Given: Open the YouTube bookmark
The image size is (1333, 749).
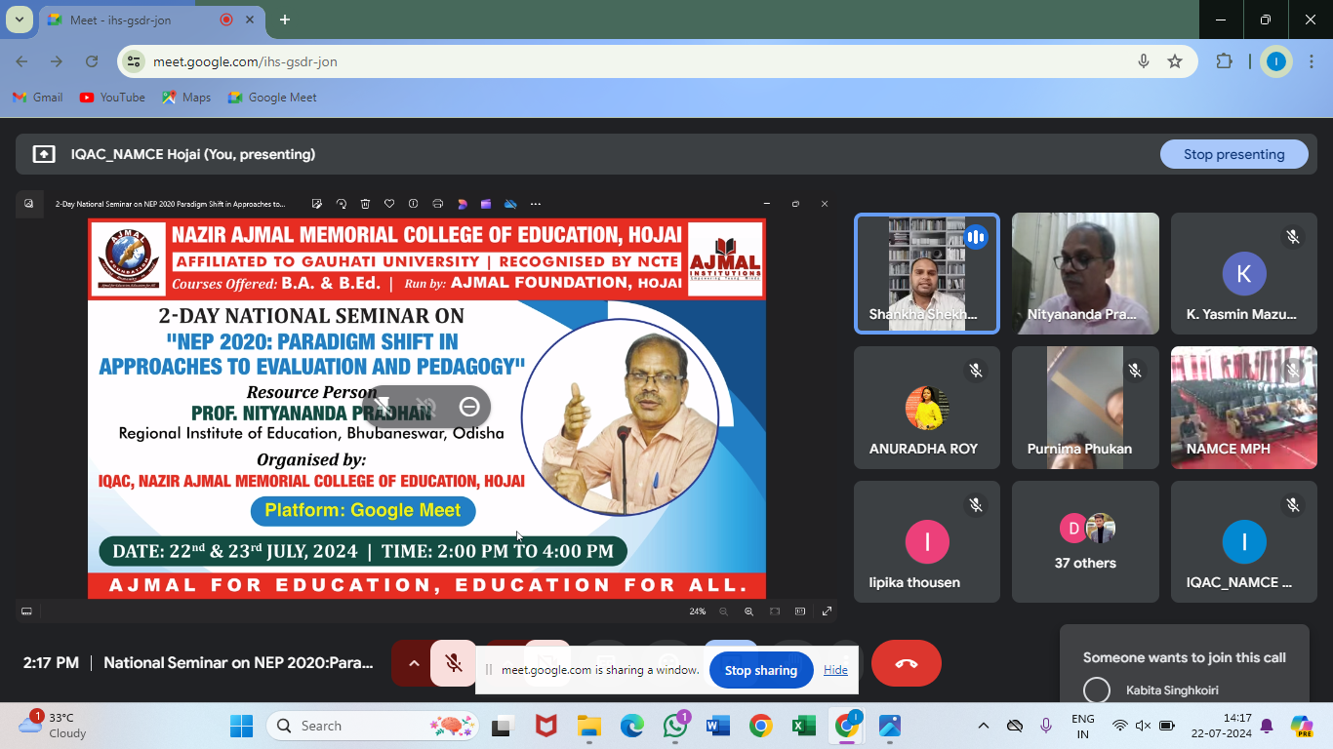Looking at the screenshot, I should (x=112, y=98).
